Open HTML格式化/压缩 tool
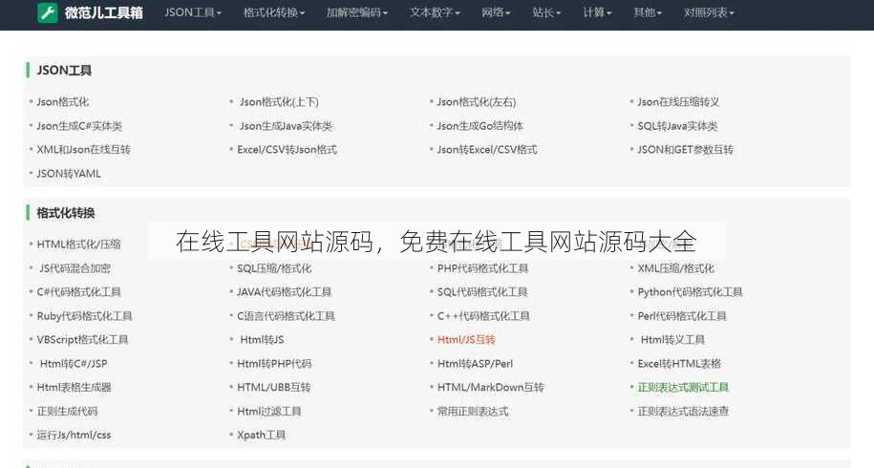 [x=78, y=245]
